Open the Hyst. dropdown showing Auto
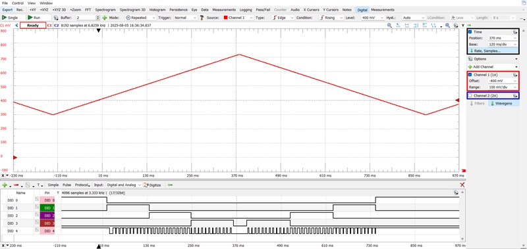 pyautogui.click(x=414, y=18)
